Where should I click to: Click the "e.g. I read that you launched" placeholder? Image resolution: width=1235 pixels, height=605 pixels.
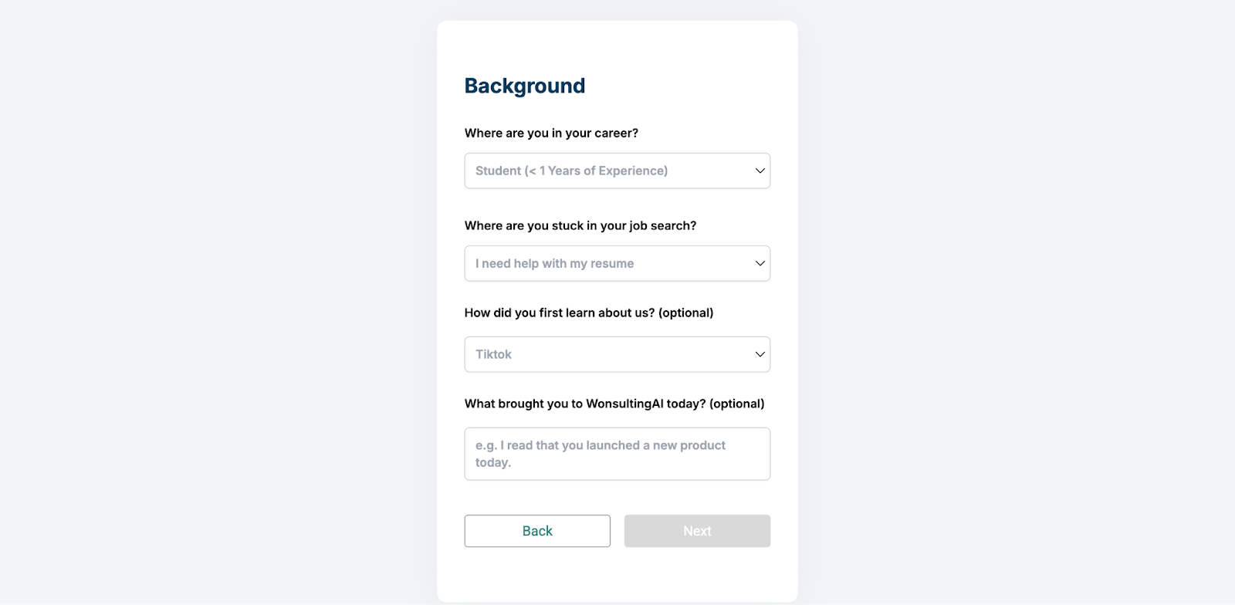click(600, 446)
